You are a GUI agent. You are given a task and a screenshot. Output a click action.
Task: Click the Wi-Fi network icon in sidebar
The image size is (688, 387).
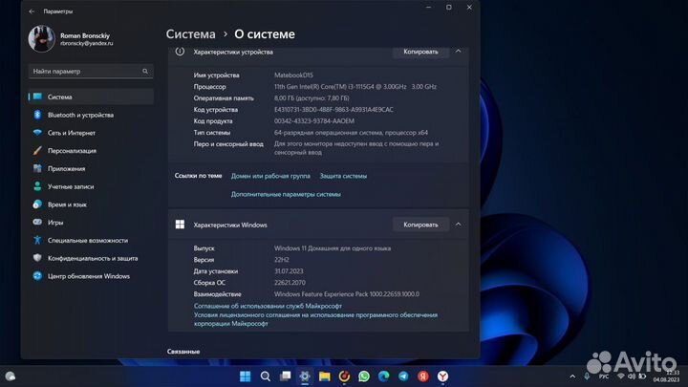click(x=37, y=133)
